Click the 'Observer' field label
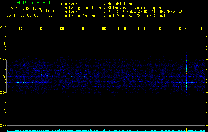The image size is (208, 132). click(68, 4)
